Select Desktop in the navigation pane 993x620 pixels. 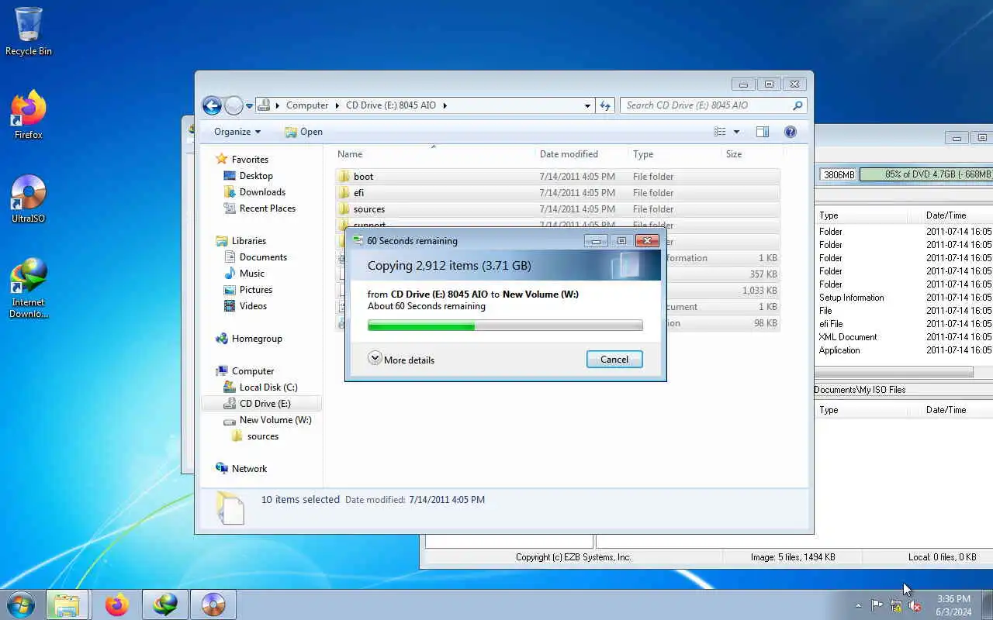(x=256, y=176)
